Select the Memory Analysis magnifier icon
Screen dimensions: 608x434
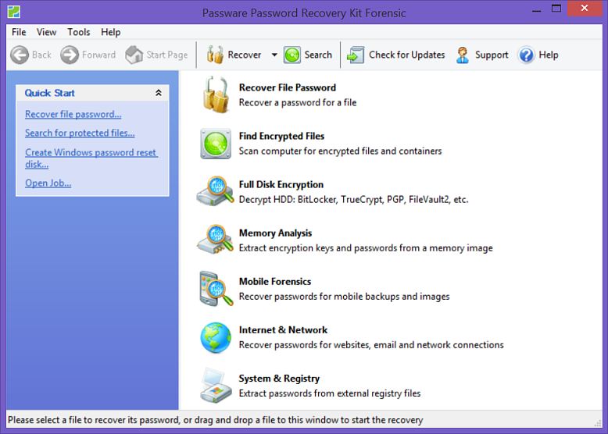pos(216,240)
